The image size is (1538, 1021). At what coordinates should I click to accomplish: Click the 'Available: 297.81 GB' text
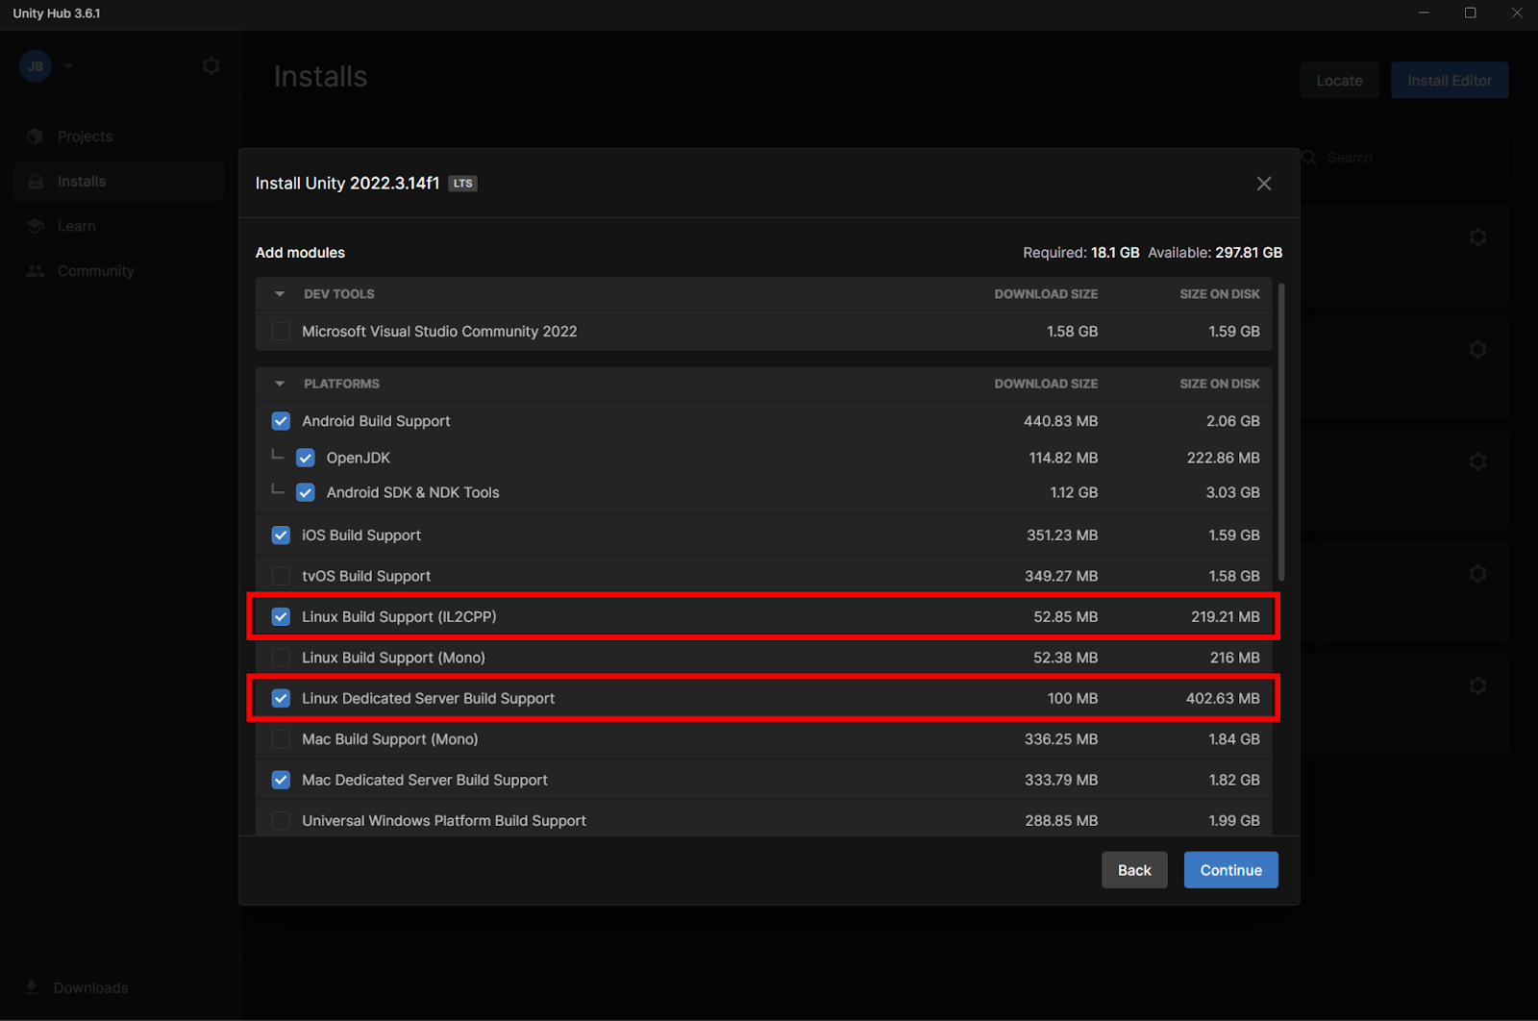1215,253
